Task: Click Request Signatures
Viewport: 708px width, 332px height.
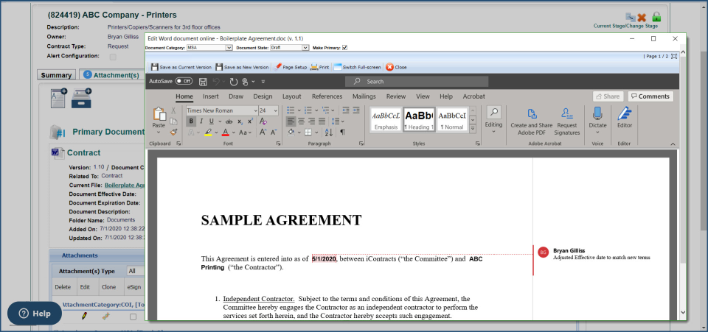Action: (x=566, y=121)
